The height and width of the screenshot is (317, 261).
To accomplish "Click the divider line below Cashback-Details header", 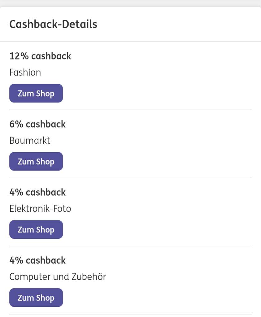I will (x=130, y=42).
